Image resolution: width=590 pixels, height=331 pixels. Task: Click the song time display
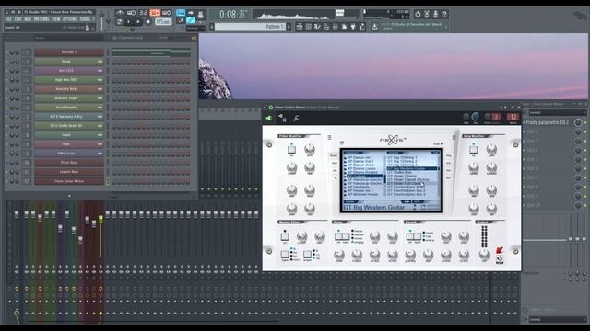232,15
